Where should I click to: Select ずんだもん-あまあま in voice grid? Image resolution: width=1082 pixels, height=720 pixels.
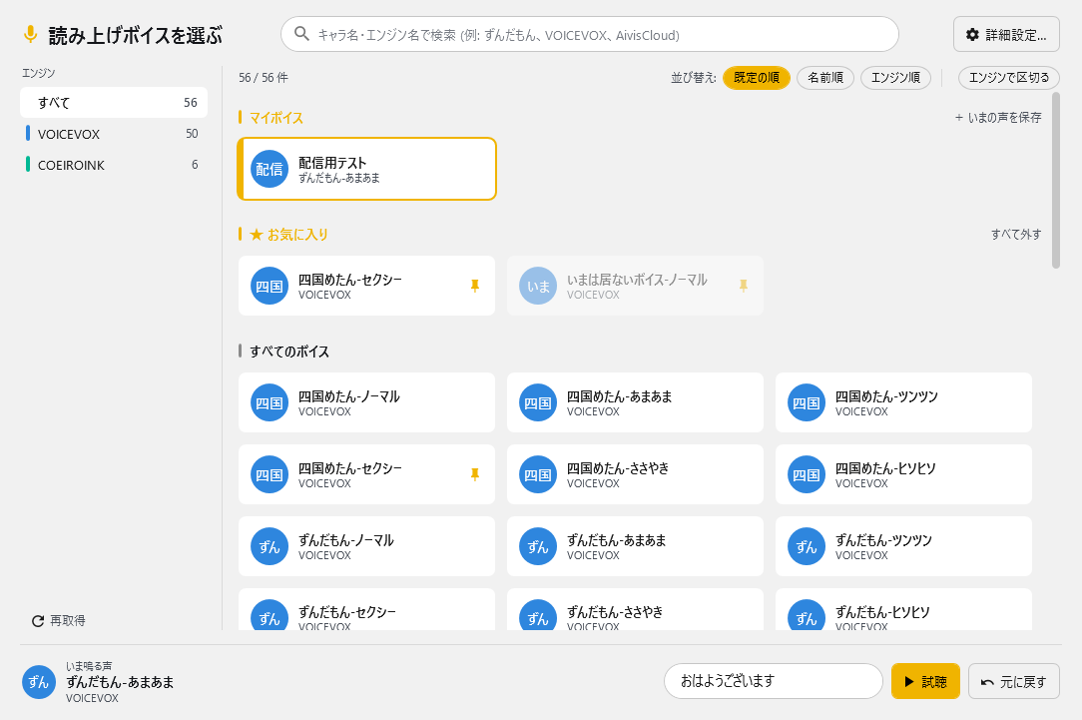coord(635,546)
